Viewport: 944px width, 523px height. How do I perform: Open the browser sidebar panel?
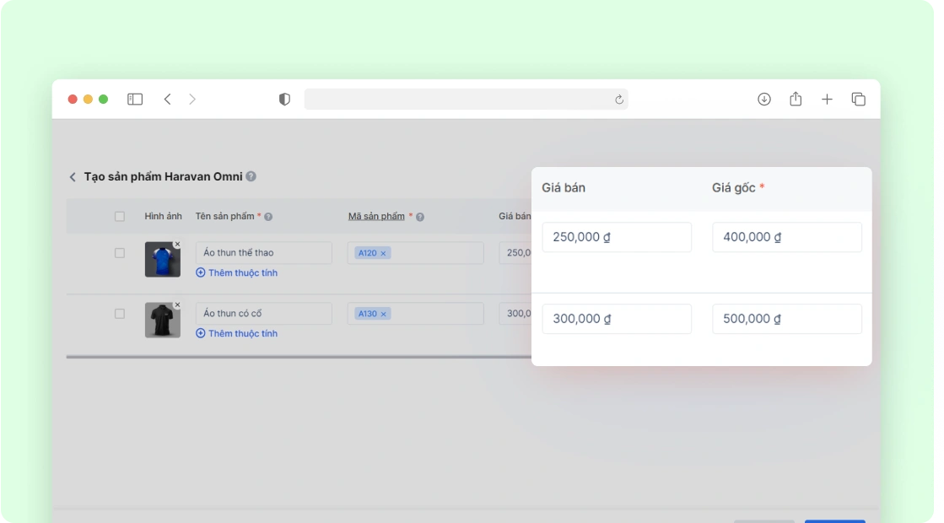click(x=135, y=100)
